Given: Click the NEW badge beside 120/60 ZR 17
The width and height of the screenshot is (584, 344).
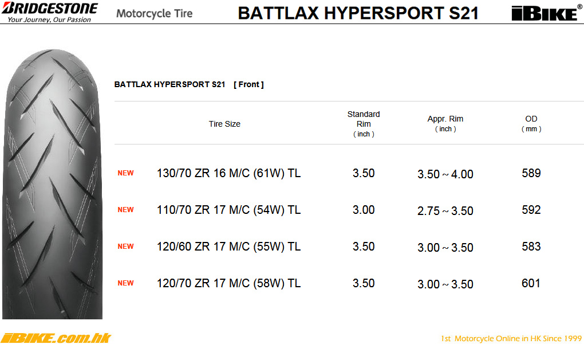Looking at the screenshot, I should click(x=125, y=247).
